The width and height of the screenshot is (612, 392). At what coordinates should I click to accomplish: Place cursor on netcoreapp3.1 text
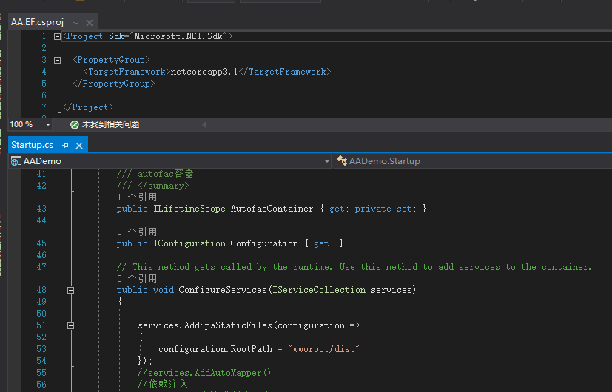click(204, 72)
